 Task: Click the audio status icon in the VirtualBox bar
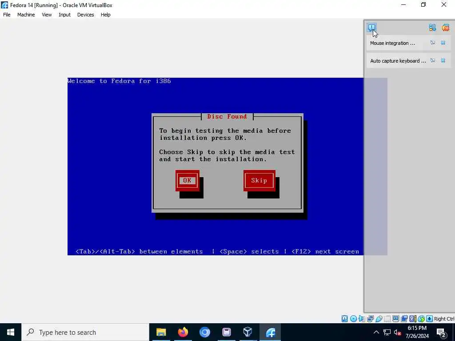pyautogui.click(x=362, y=319)
